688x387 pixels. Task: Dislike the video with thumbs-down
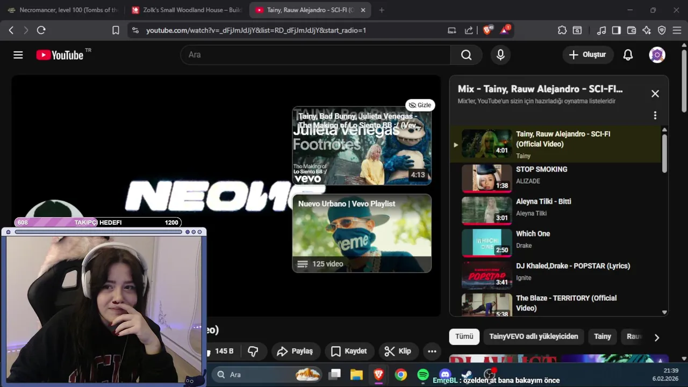click(x=253, y=352)
